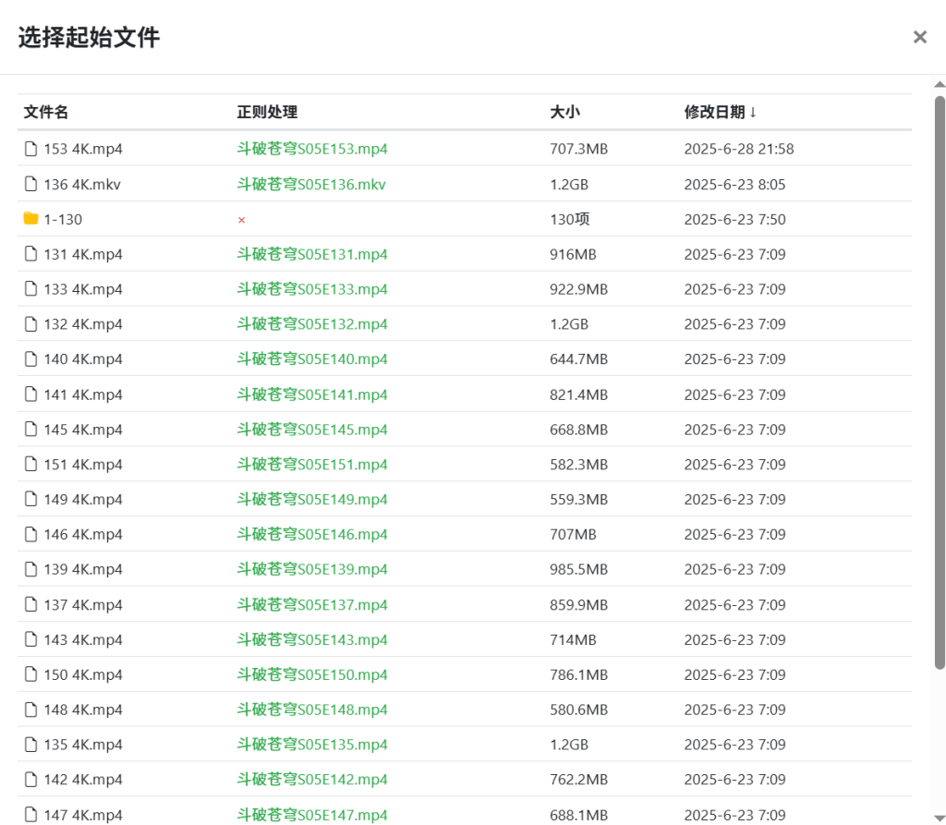Click the file icon for 137 4K.mp4

(x=30, y=605)
